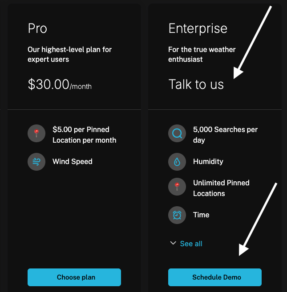Viewport: 287px width, 292px height.
Task: Click the 5,000 Searches per day label
Action: 225,135
